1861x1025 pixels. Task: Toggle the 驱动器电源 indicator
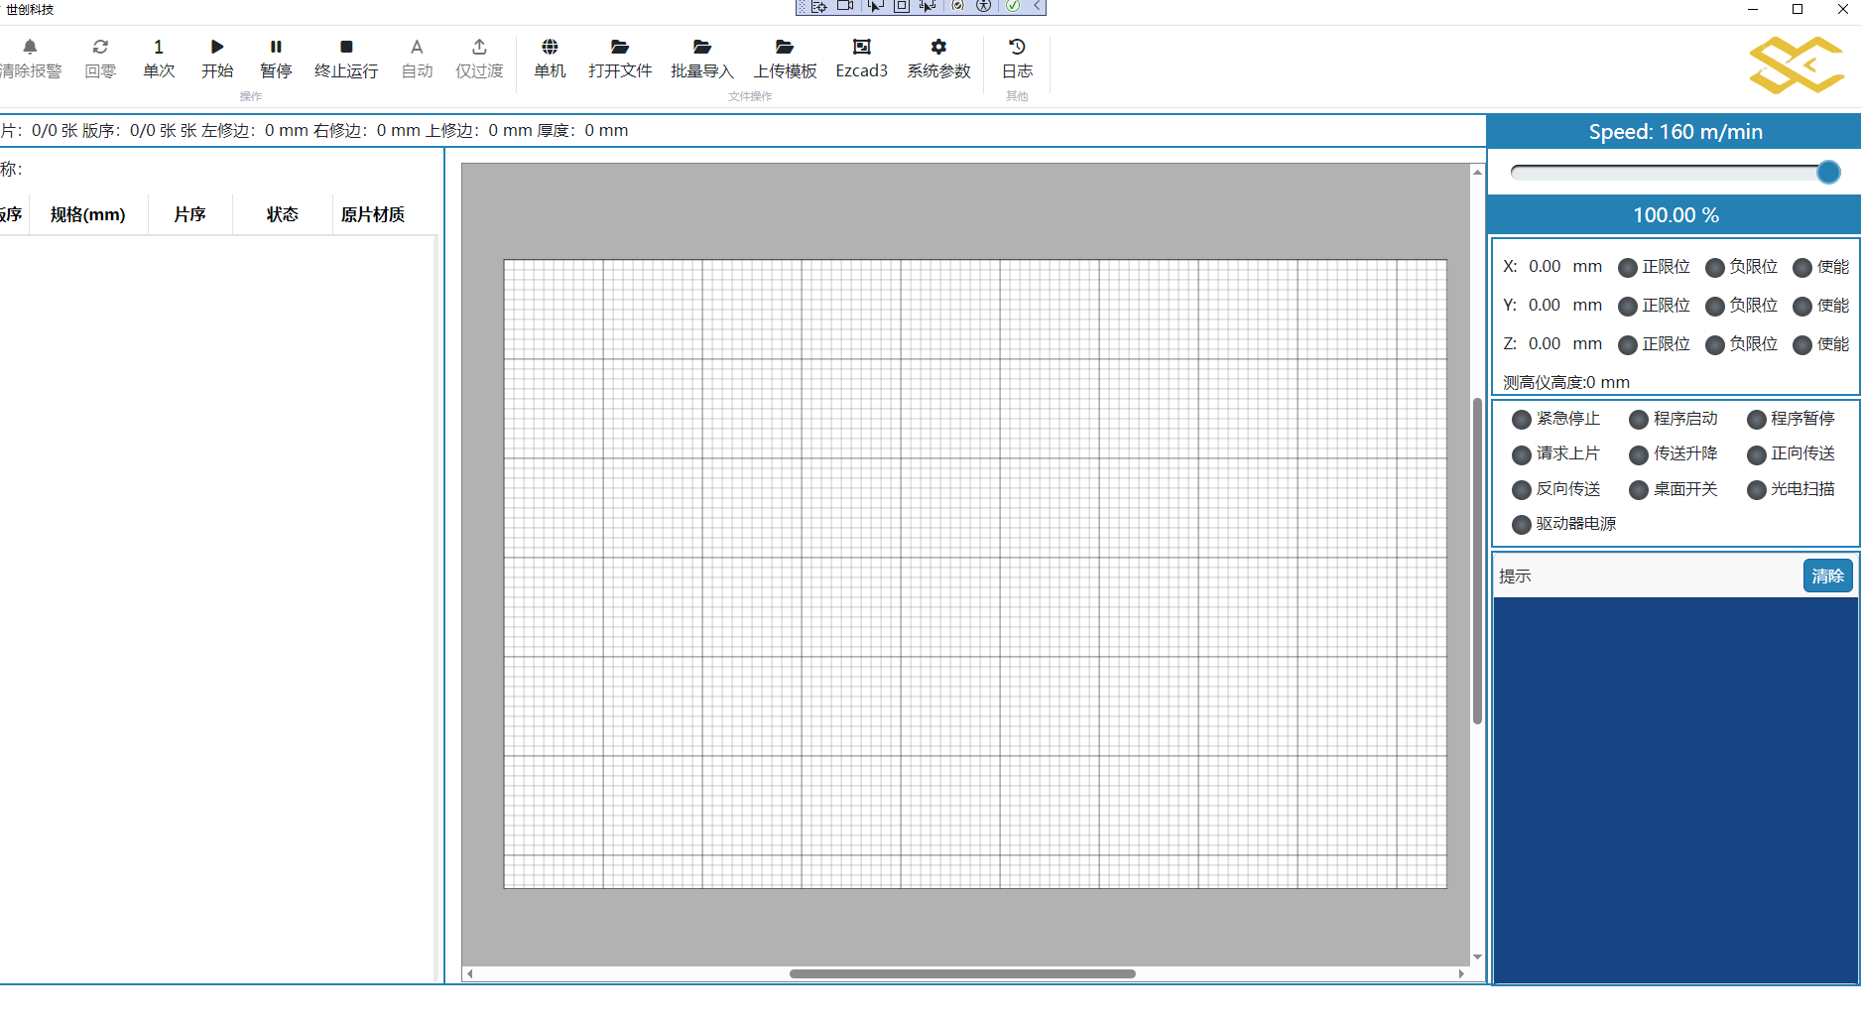tap(1522, 525)
